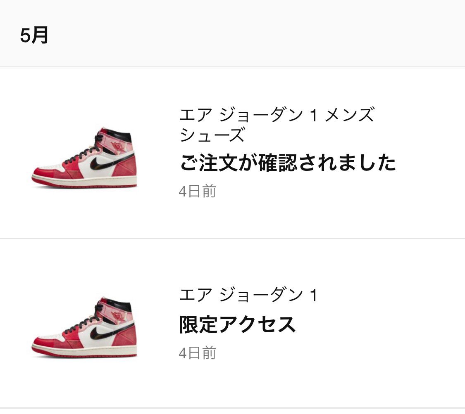This screenshot has width=465, height=414.
Task: Tap the エア ジョーダン 1 メンズ title text
Action: 277,115
